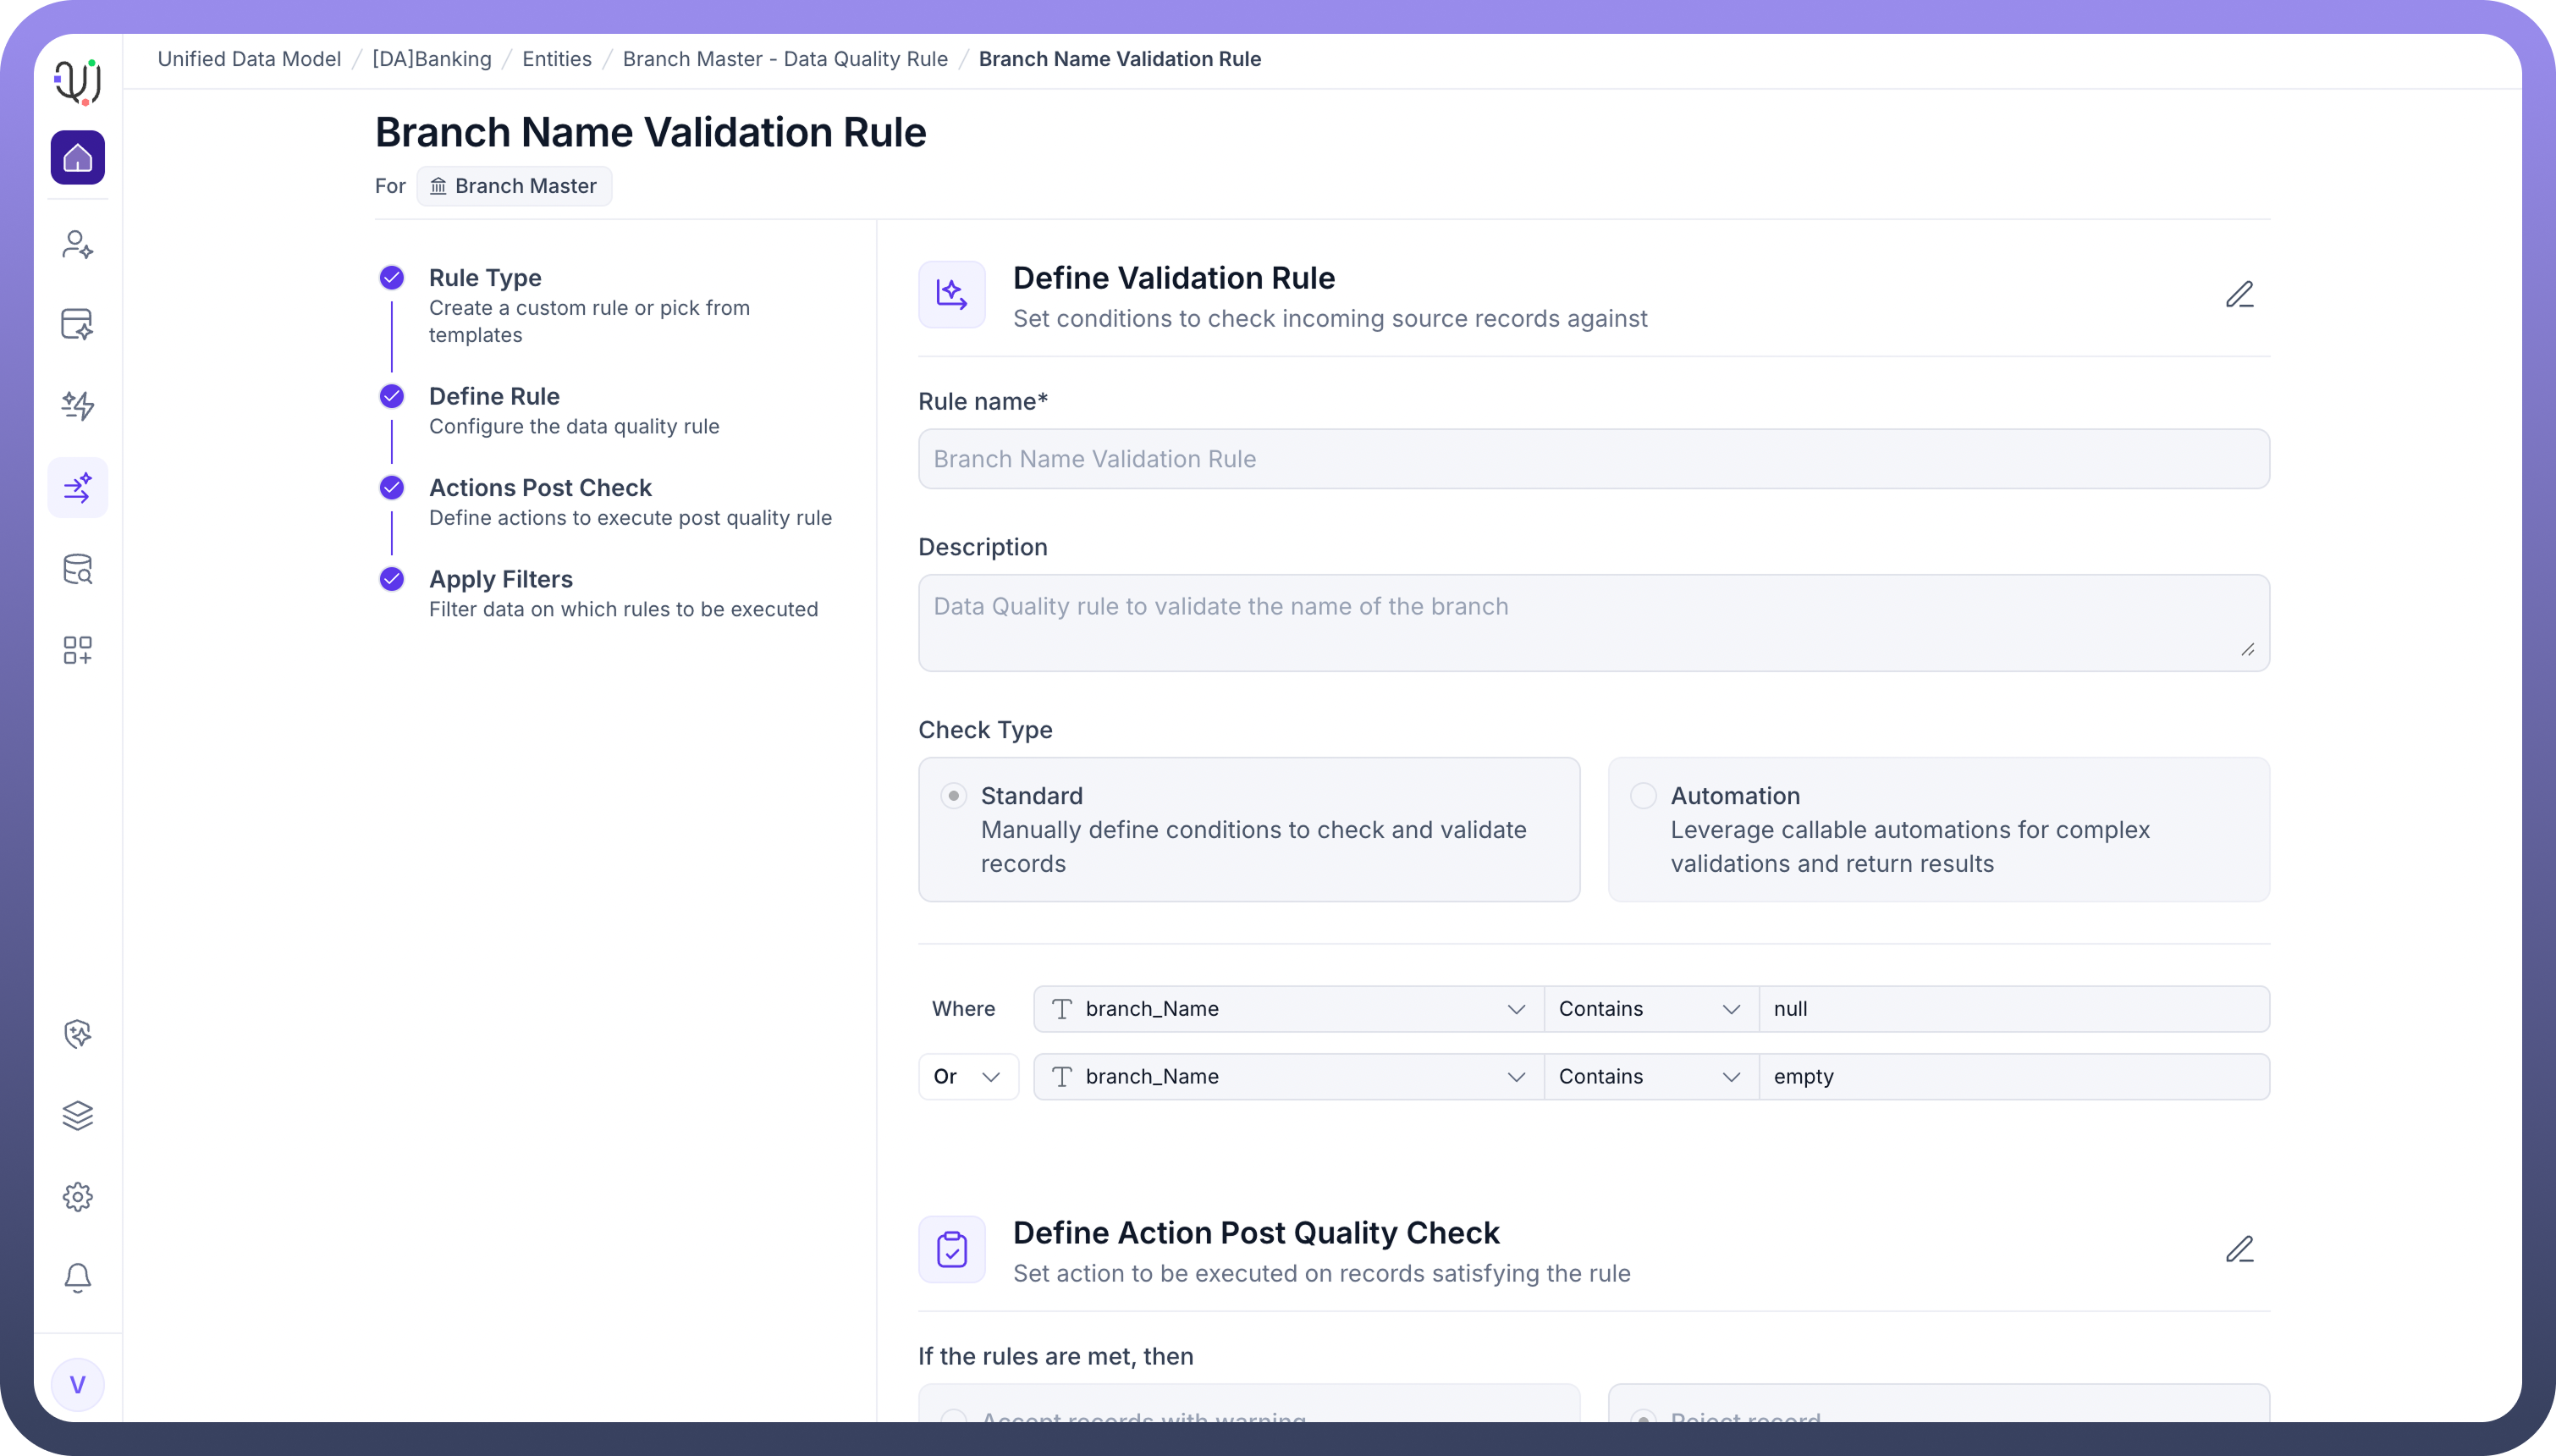The width and height of the screenshot is (2556, 1456).
Task: Open the stacked layers icon in sidebar
Action: [x=78, y=1115]
